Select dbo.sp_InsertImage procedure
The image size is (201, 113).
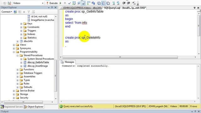click(x=38, y=66)
